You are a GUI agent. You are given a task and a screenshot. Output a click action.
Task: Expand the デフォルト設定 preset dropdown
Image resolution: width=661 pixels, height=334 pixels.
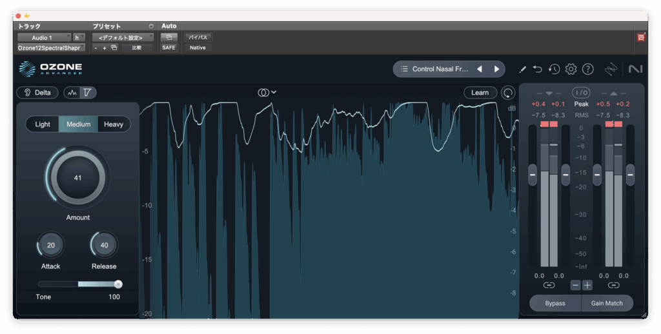coord(123,37)
